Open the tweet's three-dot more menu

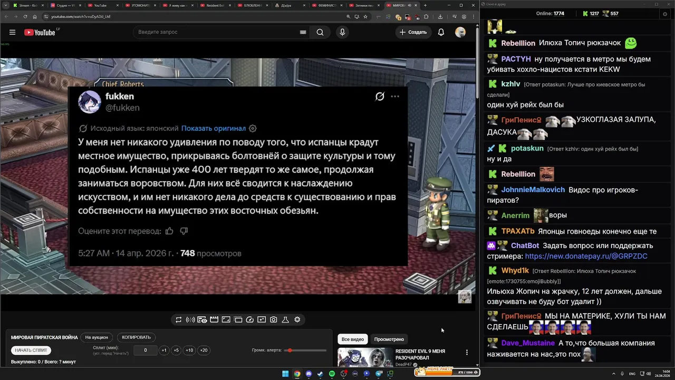click(x=395, y=97)
